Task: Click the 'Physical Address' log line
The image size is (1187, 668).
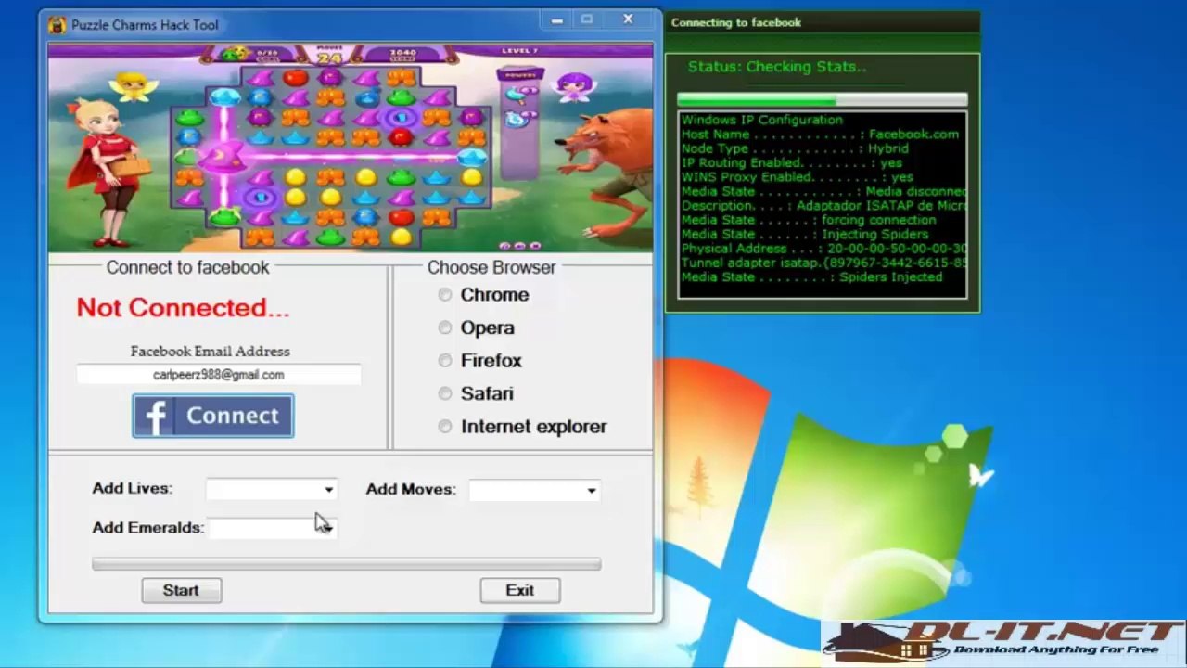Action: coord(823,249)
